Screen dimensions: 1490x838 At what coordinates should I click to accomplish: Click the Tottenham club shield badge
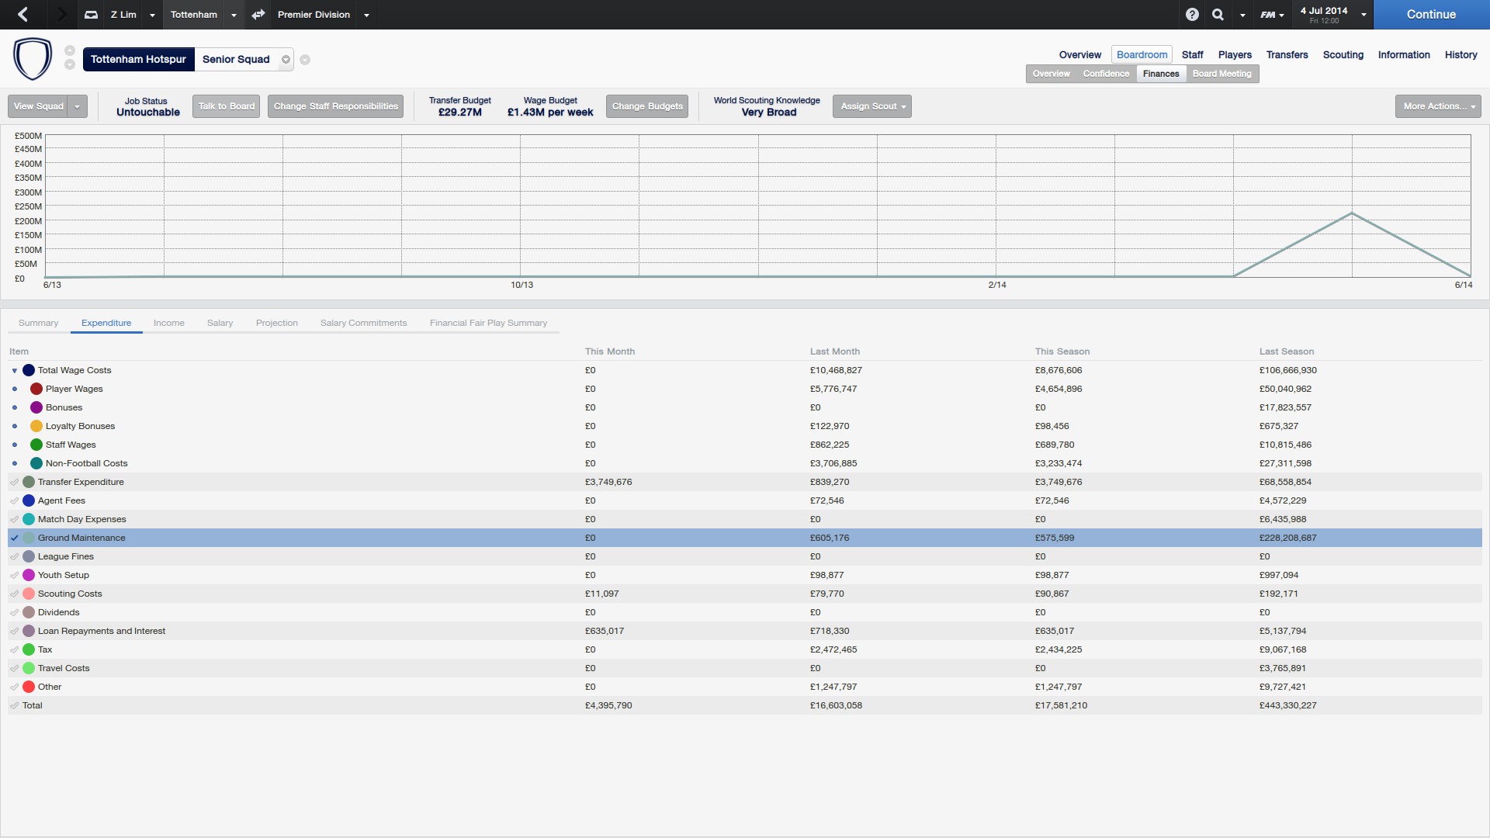click(33, 59)
